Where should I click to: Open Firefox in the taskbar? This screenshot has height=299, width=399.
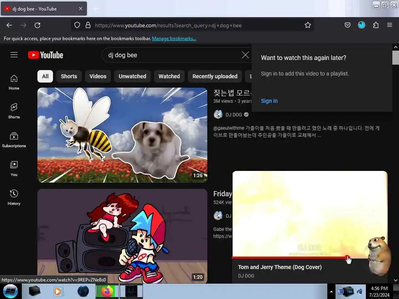pos(107,291)
